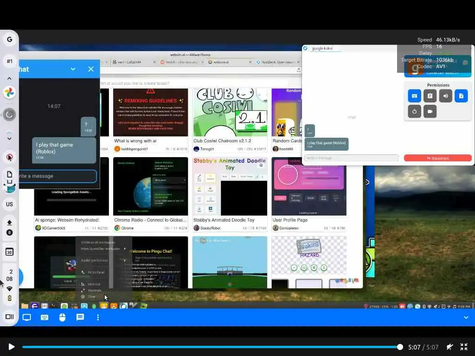Click the display icon on blue toolbar
Viewport: 475px width, 356px height.
(x=26, y=317)
